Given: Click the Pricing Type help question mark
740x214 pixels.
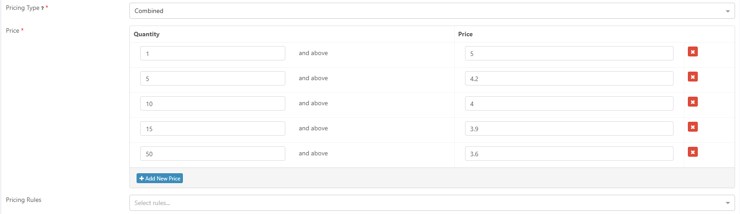Looking at the screenshot, I should click(x=42, y=9).
